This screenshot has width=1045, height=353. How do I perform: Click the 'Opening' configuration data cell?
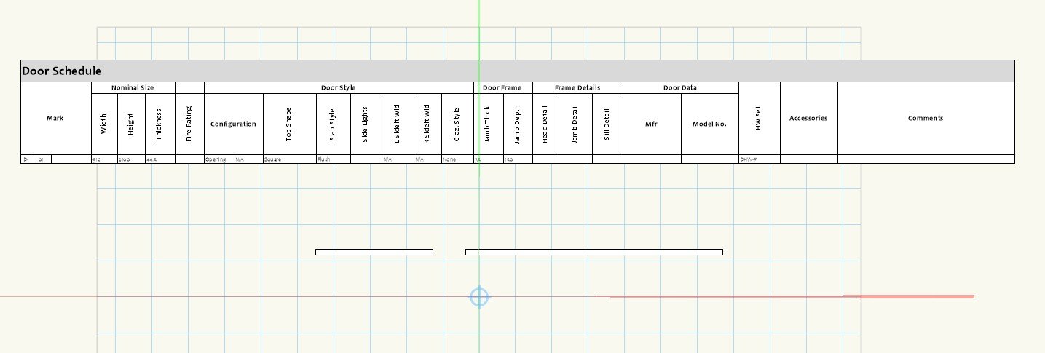[216, 159]
